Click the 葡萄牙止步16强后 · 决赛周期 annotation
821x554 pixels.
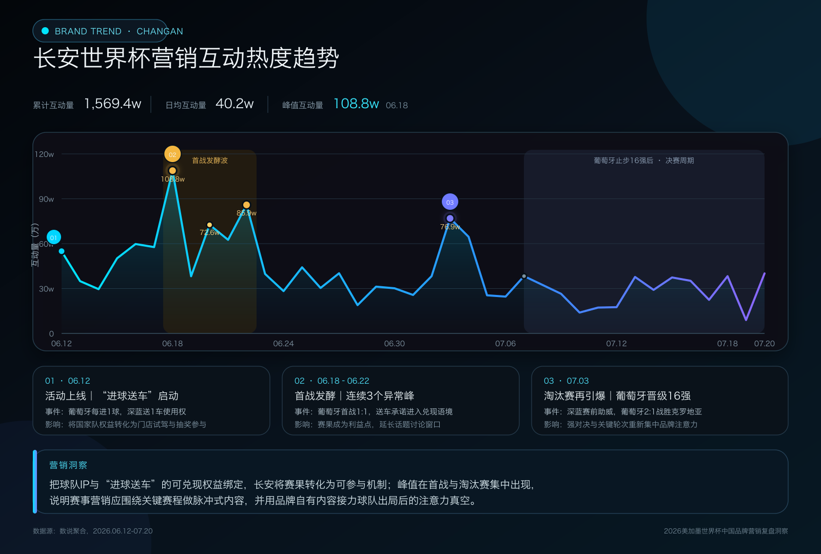644,161
